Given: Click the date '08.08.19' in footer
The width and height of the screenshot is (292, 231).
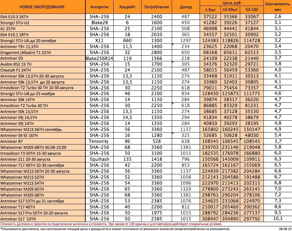Looking at the screenshot, I should (x=285, y=229).
